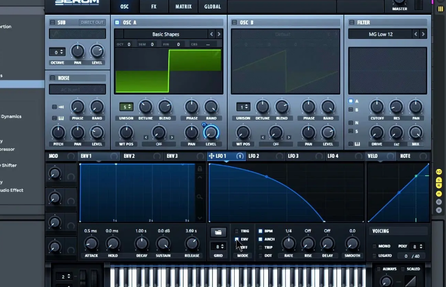Screen dimensions: 446x287
Task: Toggle LFO TRIG mode checkbox
Action: click(x=237, y=231)
